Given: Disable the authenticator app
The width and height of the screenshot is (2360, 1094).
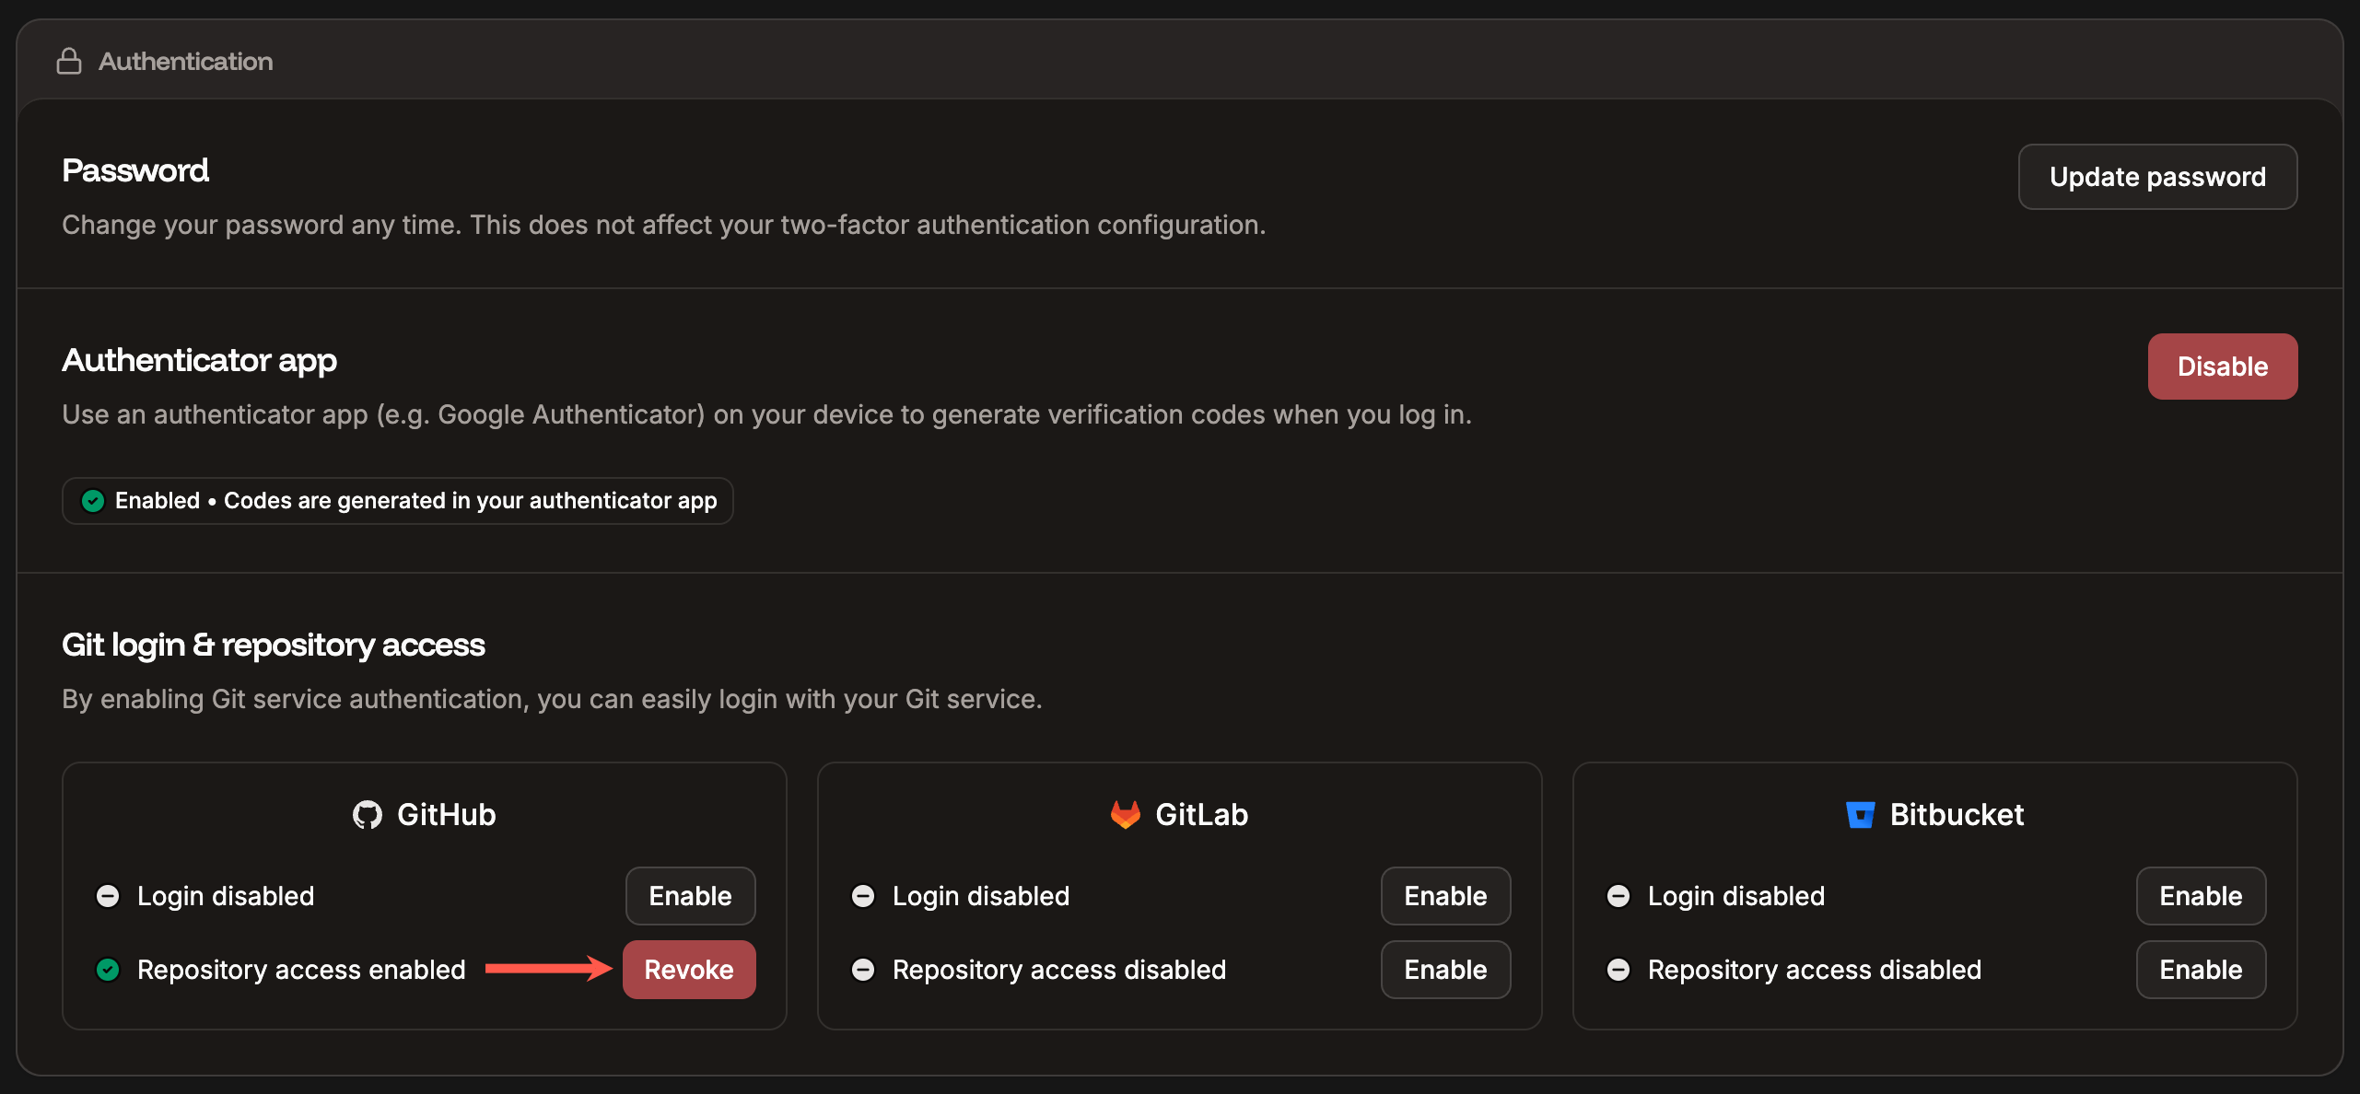Looking at the screenshot, I should pos(2223,366).
